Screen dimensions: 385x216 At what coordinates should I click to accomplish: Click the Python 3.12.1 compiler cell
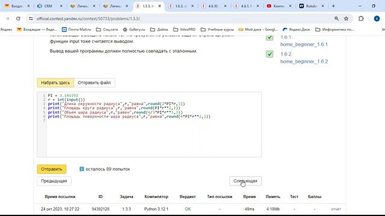(156, 209)
